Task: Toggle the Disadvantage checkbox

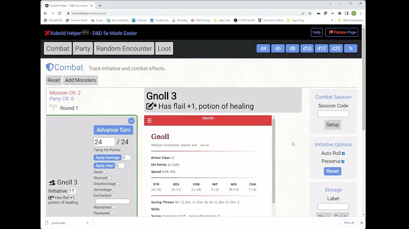Action: tap(118, 184)
